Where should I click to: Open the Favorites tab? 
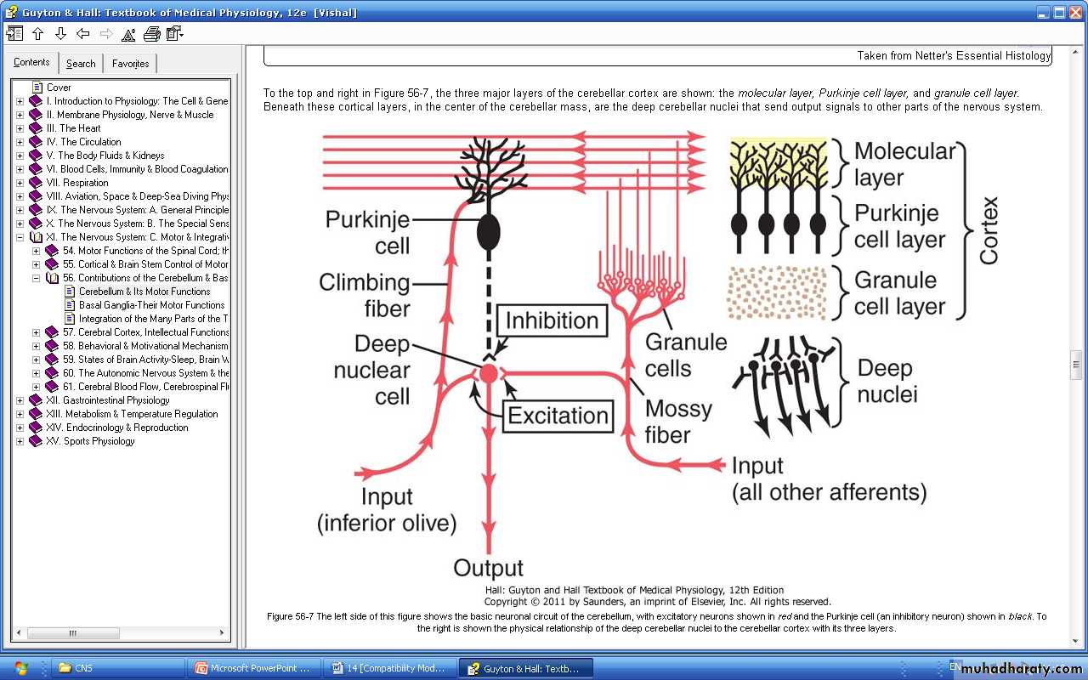pos(130,64)
